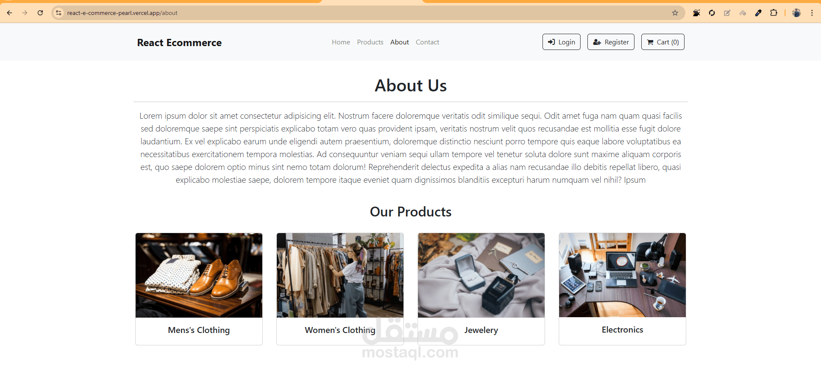Click the Register button
821x368 pixels.
point(611,42)
